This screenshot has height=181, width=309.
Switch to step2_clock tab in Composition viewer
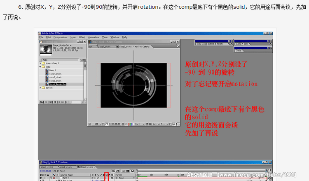105,47
